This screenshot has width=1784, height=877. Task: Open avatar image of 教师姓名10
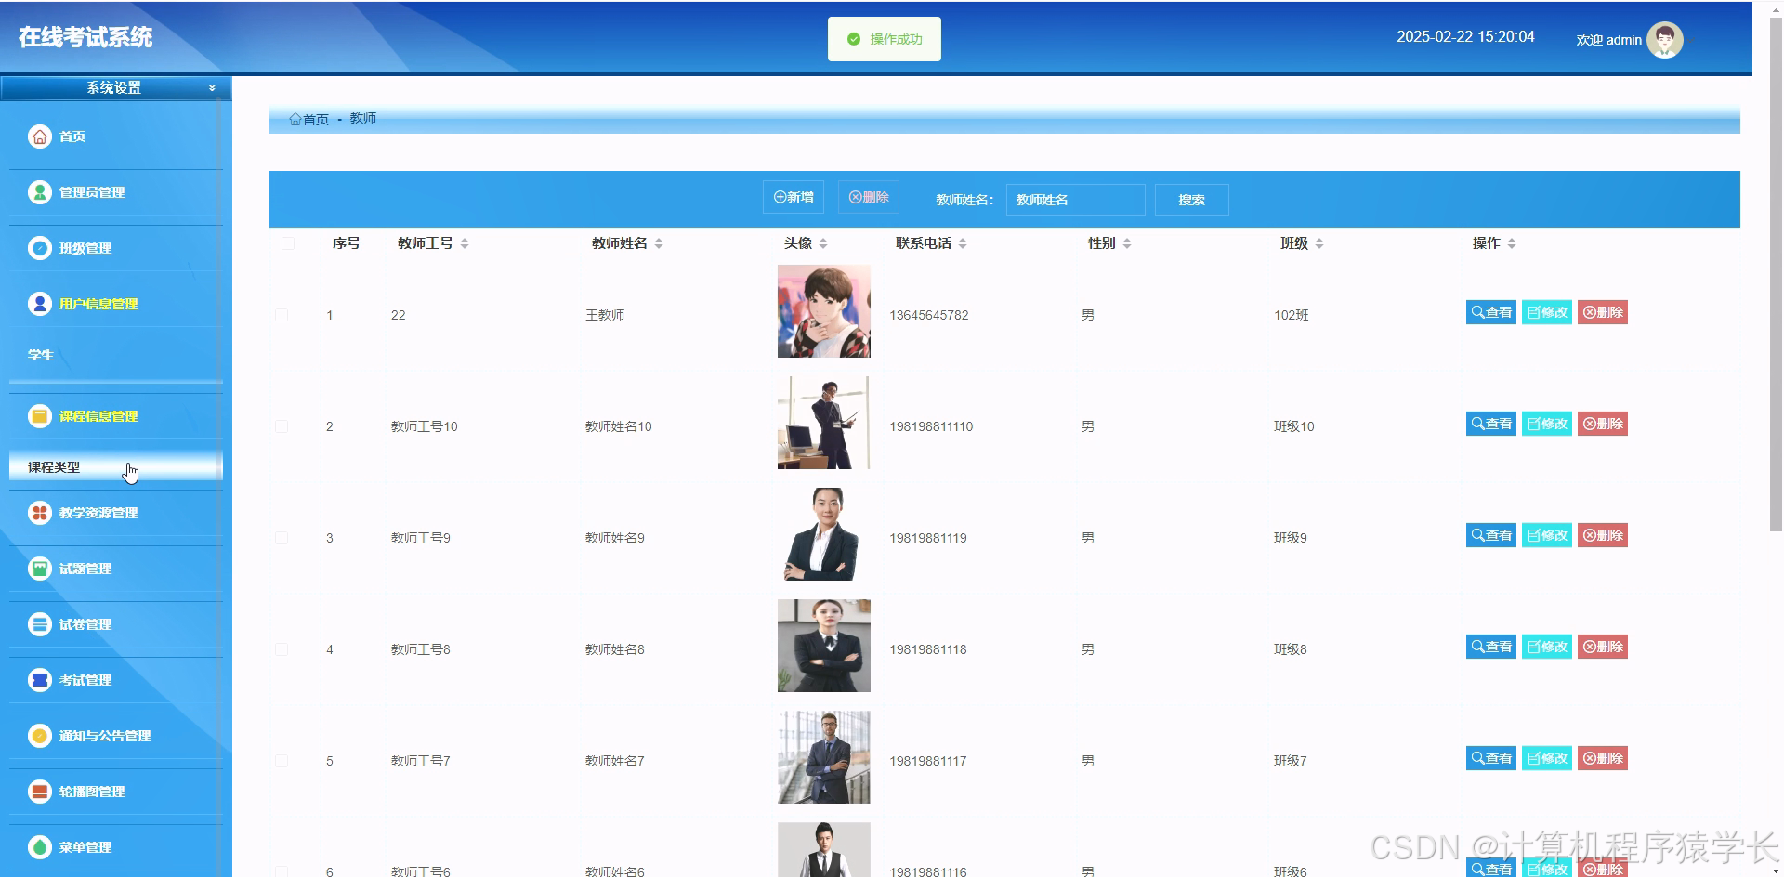point(823,423)
